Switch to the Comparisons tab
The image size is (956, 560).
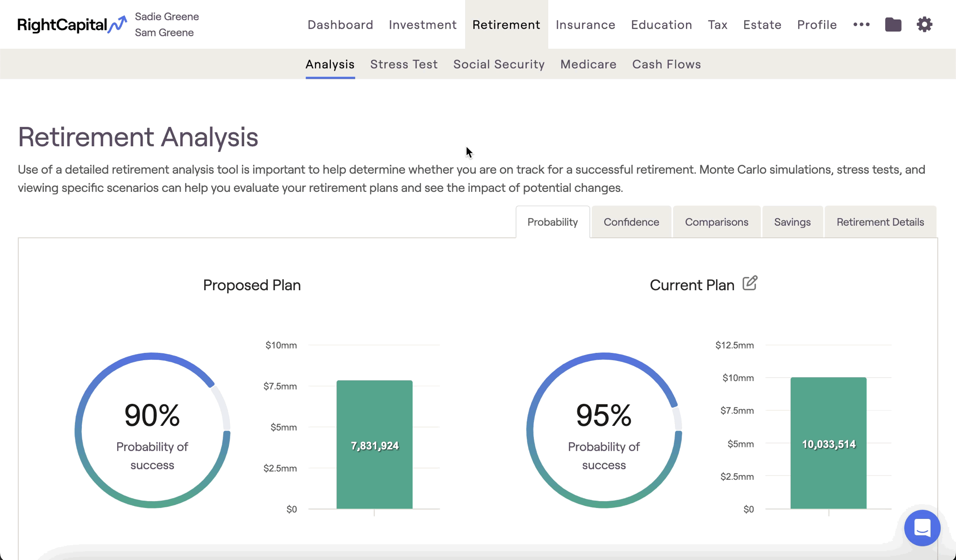(x=717, y=222)
